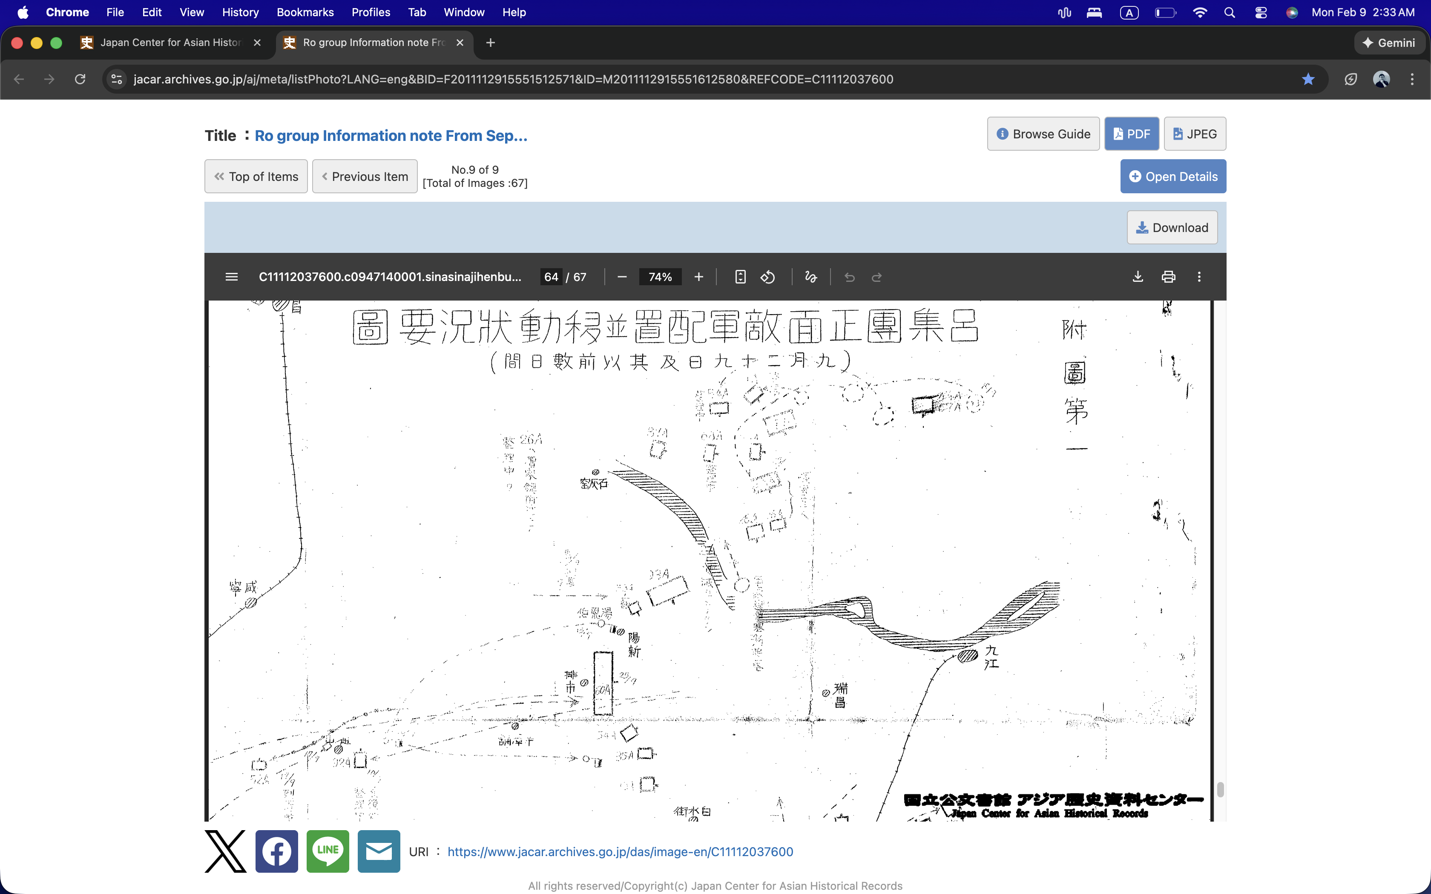Image resolution: width=1431 pixels, height=894 pixels.
Task: Click the Gemini button
Action: coord(1388,43)
